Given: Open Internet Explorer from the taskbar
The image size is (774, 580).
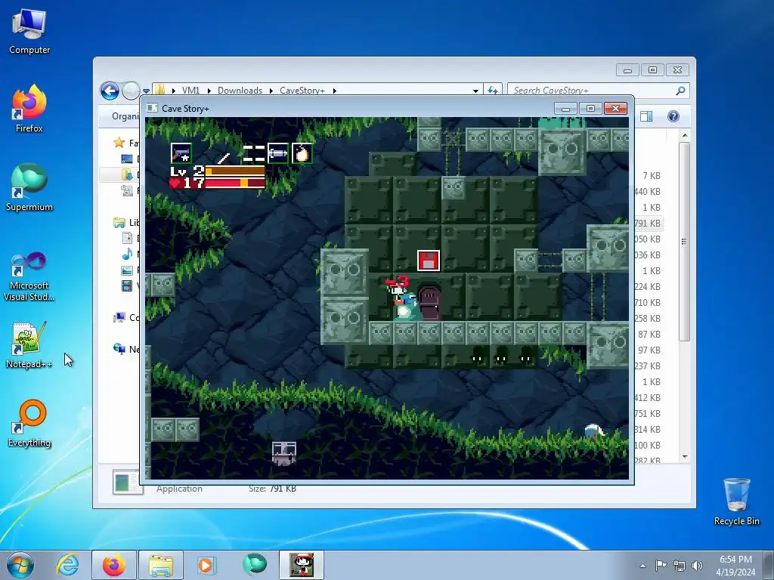Looking at the screenshot, I should click(x=67, y=565).
